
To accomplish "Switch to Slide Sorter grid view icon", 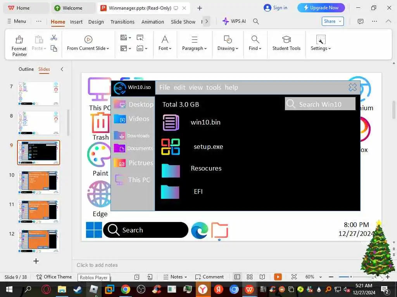I will (x=250, y=277).
